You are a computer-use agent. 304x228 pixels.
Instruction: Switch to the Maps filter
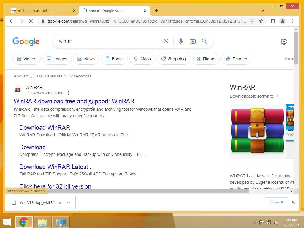click(x=142, y=59)
